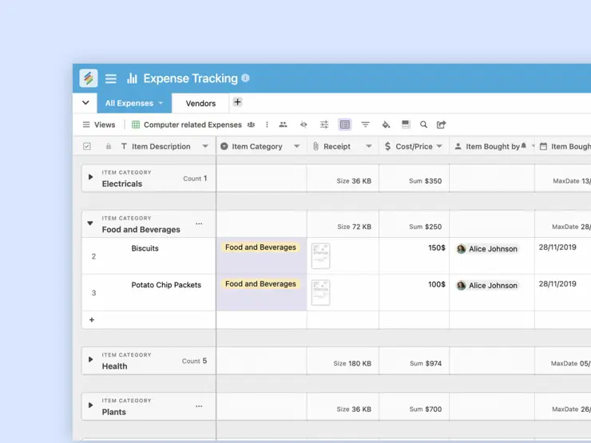Click the Food and Beverages tag in Biscuits row
Image resolution: width=591 pixels, height=443 pixels.
260,247
